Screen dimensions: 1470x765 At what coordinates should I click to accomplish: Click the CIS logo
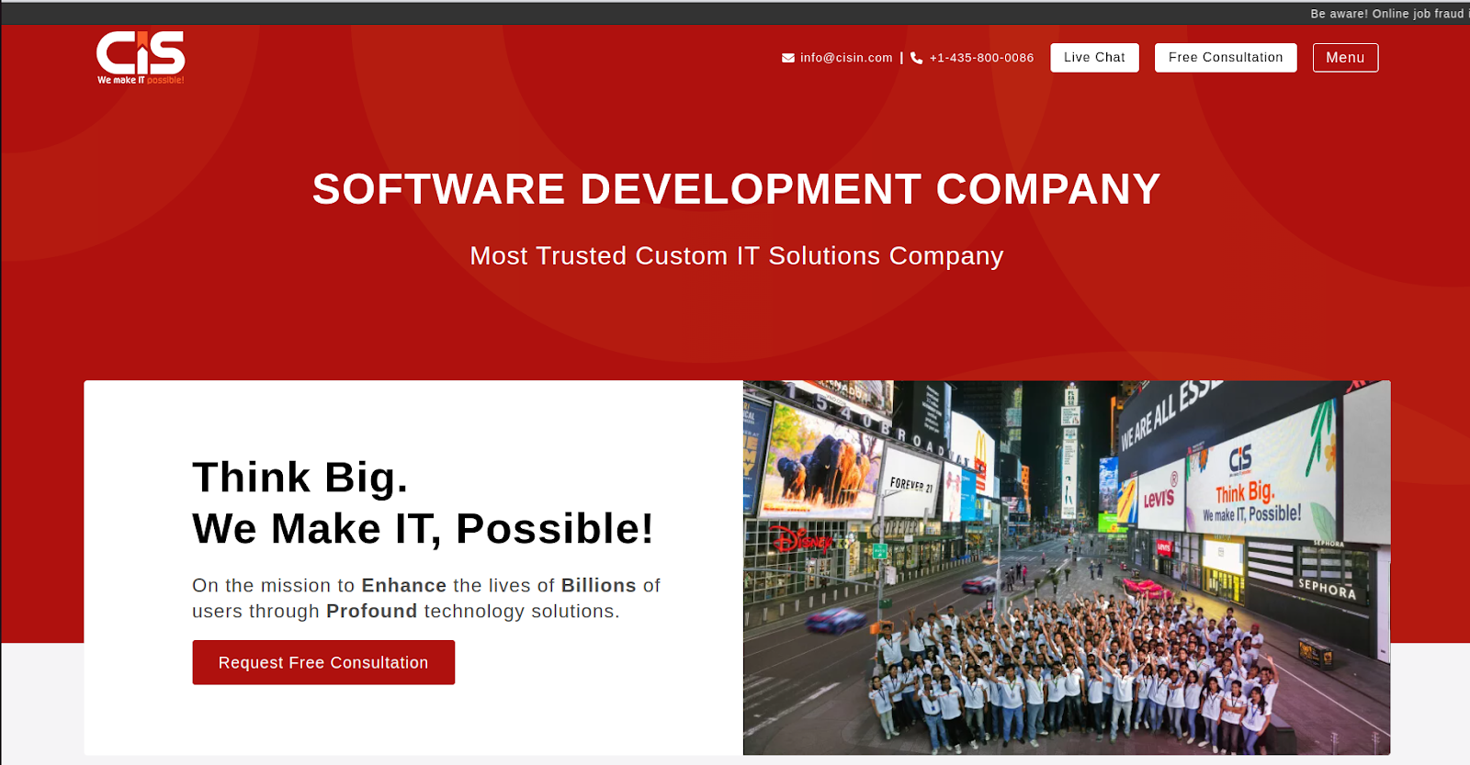click(x=141, y=58)
